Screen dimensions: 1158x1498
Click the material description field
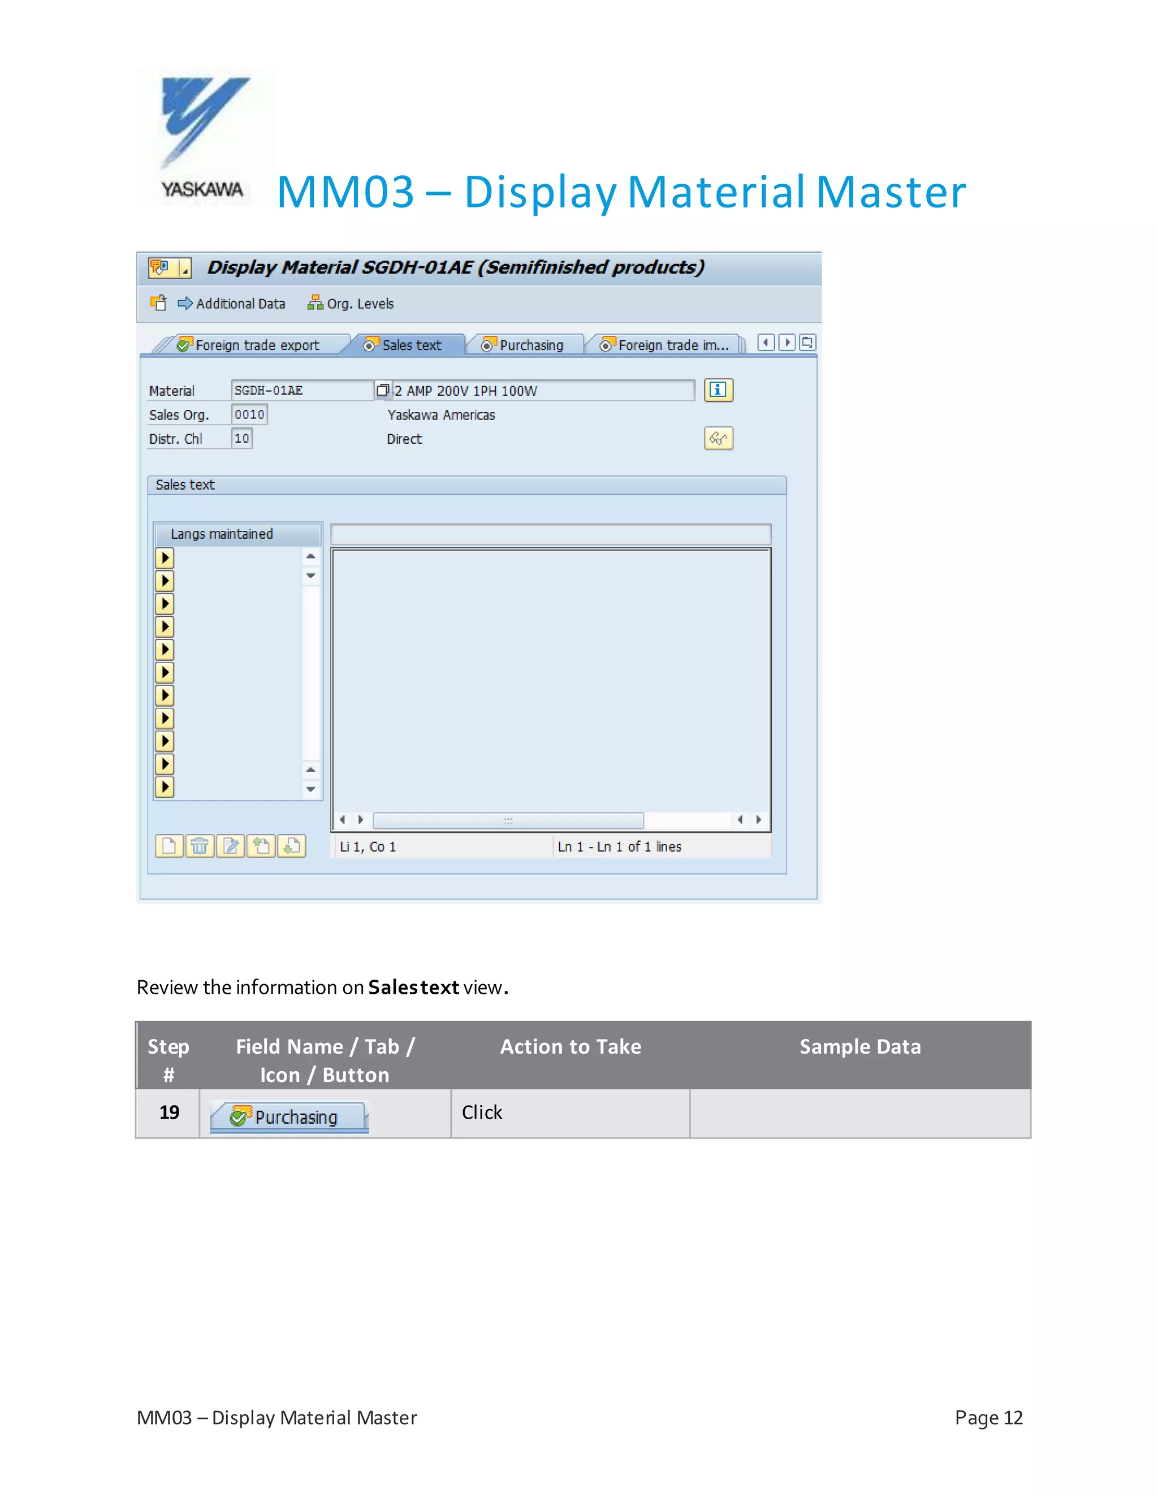tap(543, 390)
